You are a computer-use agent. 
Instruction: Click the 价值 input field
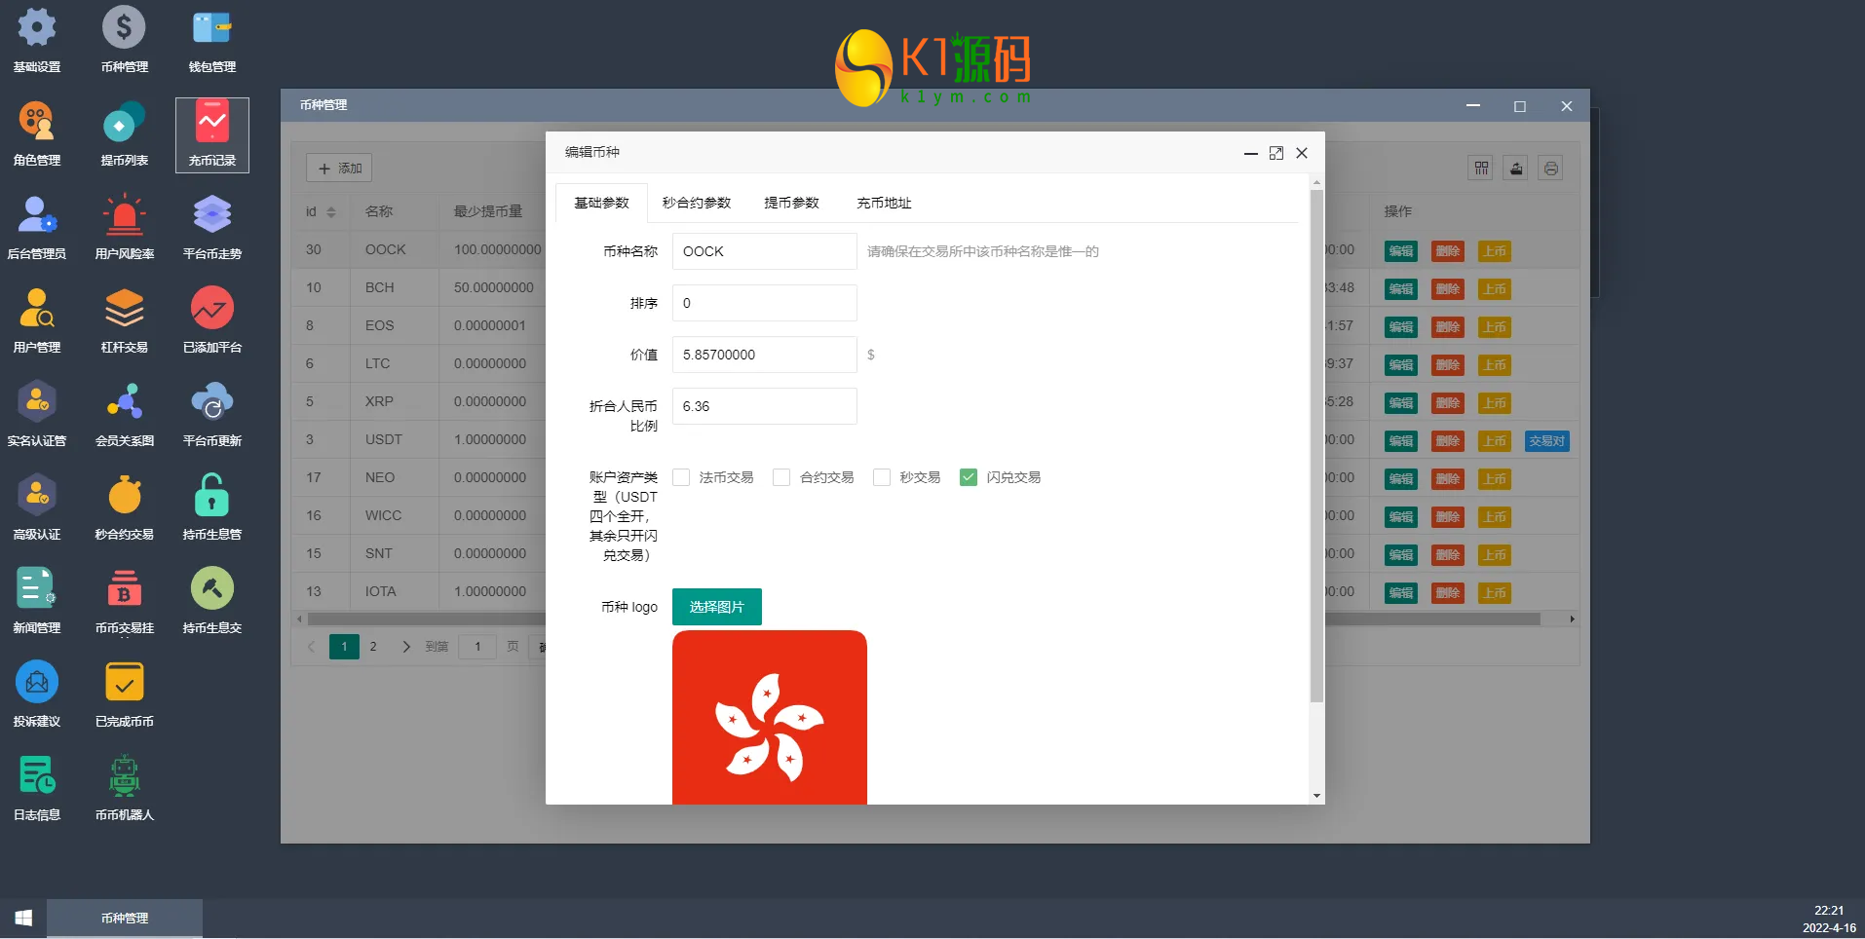click(x=765, y=355)
